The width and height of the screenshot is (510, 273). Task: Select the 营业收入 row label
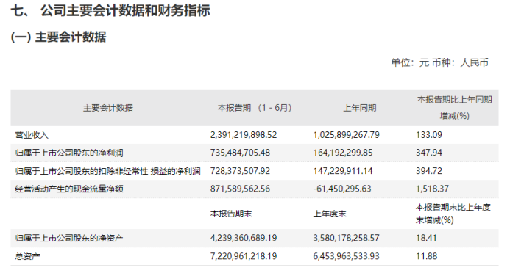click(32, 135)
